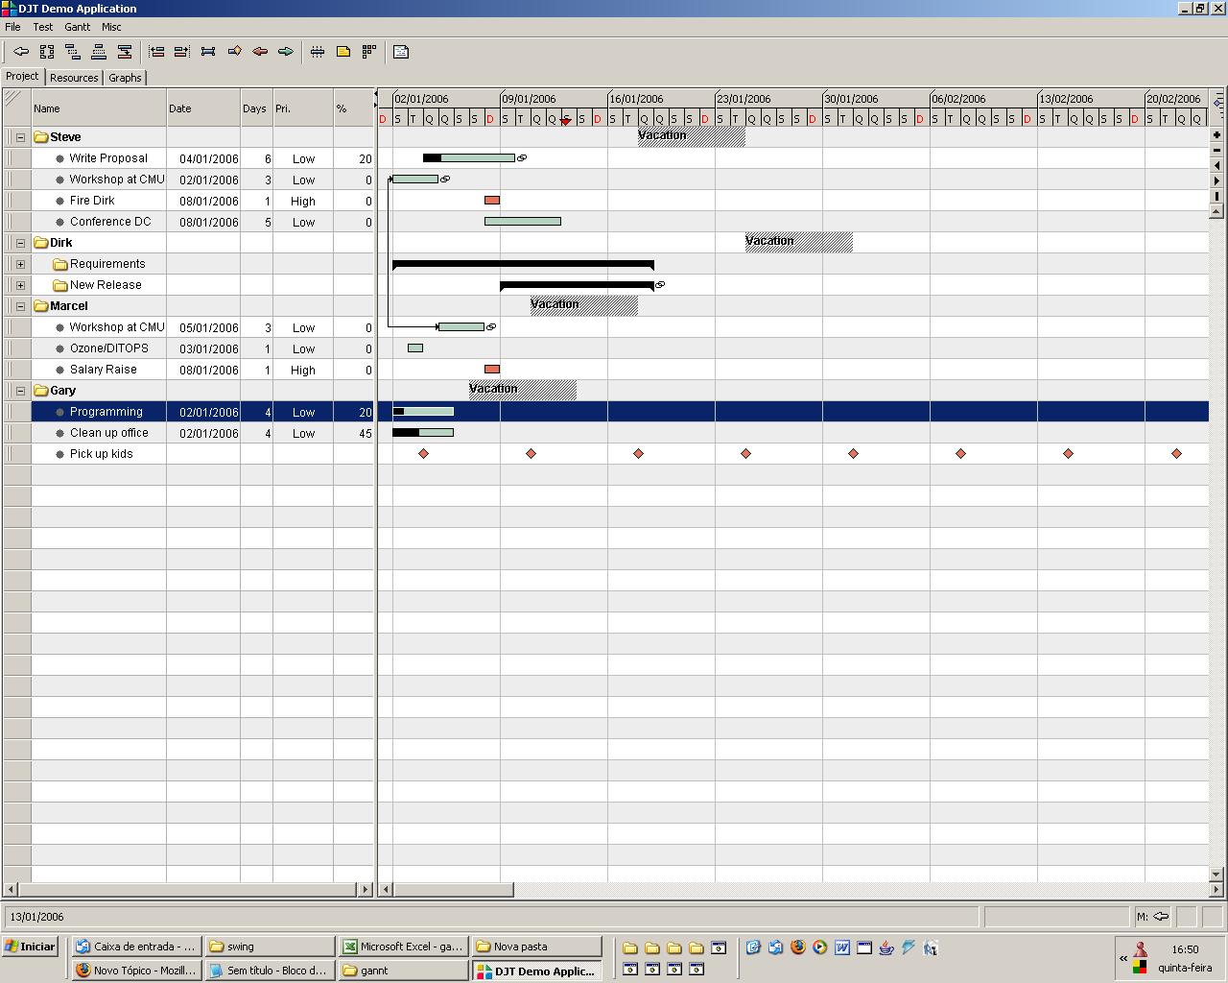Expand the New Release folder
Screen dimensions: 1228x983
coord(20,285)
